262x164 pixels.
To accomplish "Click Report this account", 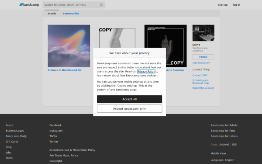I will pyautogui.click(x=203, y=88).
